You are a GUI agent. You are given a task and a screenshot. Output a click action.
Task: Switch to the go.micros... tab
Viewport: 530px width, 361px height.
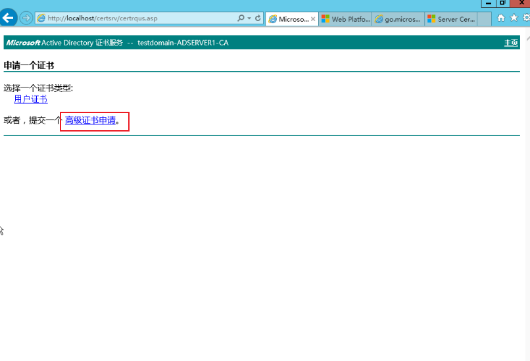[398, 19]
